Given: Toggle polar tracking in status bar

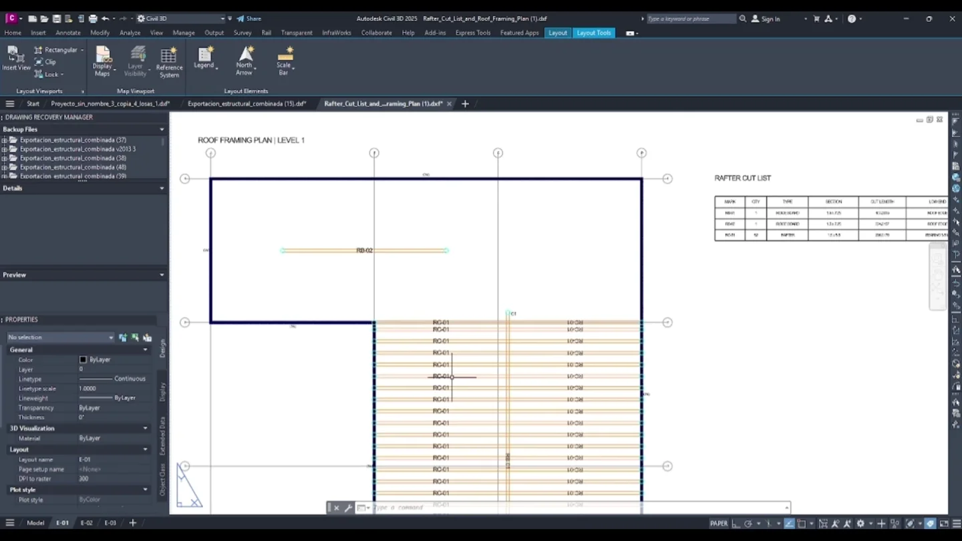Looking at the screenshot, I should [x=748, y=524].
